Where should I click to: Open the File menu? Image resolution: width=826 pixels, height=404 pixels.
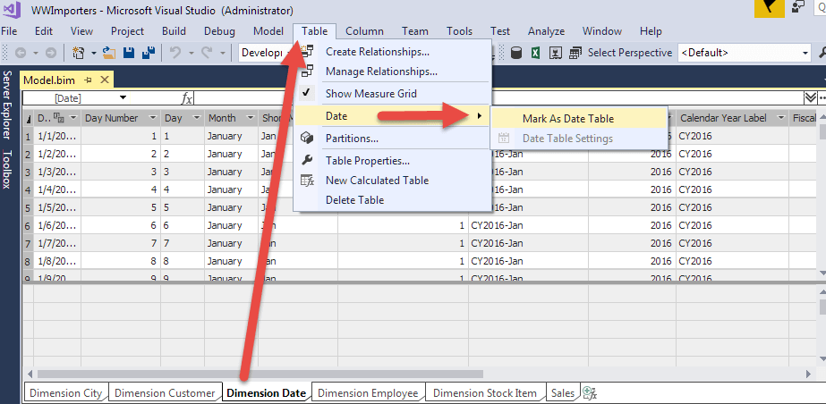click(9, 31)
